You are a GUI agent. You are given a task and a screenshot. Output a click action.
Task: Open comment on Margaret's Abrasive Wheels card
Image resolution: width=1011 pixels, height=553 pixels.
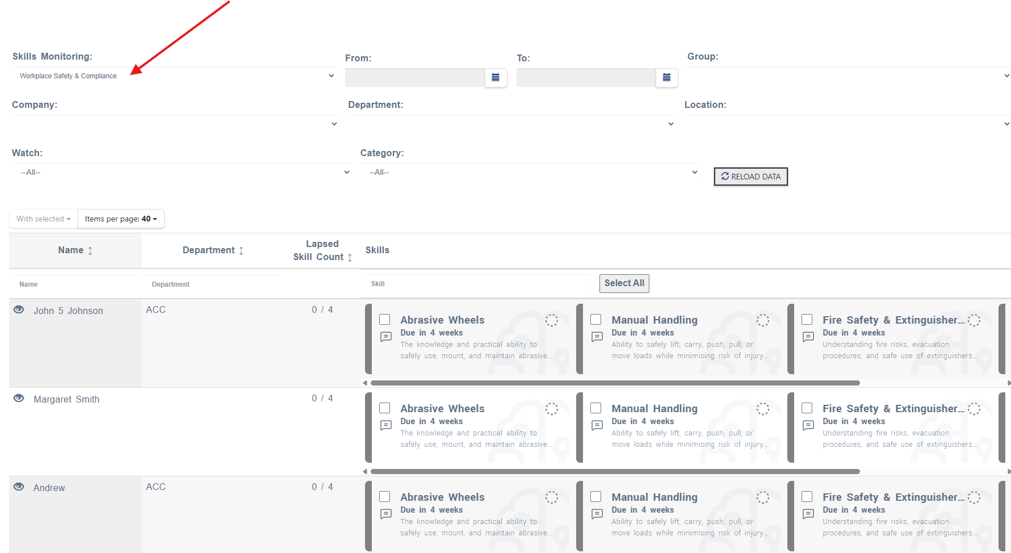[x=386, y=426]
